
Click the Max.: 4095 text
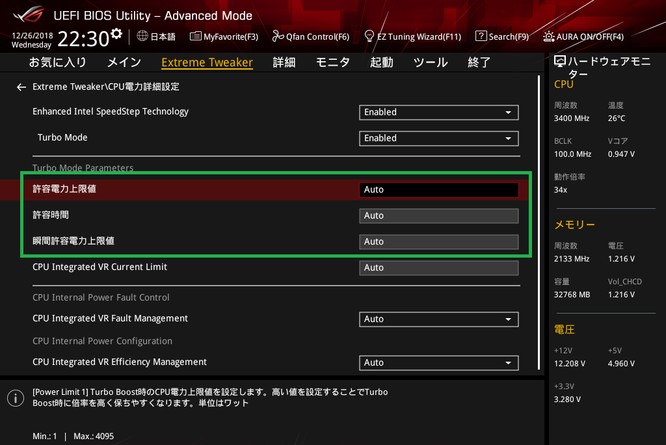pyautogui.click(x=94, y=436)
